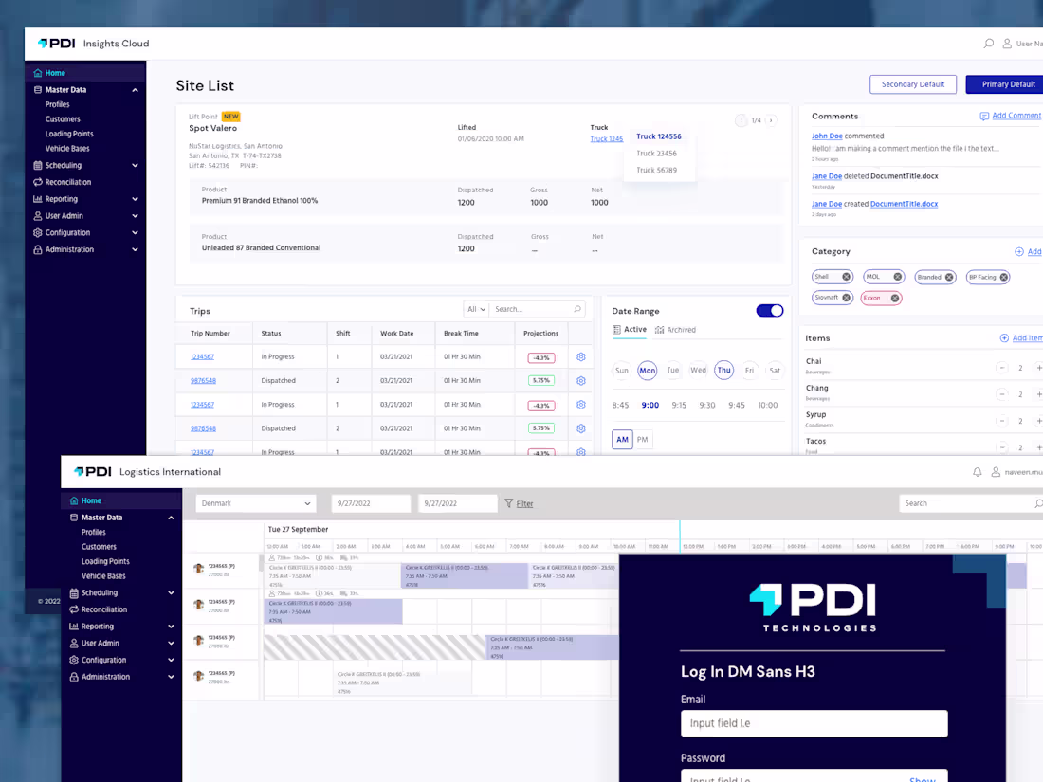Open Reporting via its chart icon
The height and width of the screenshot is (782, 1043).
tap(36, 199)
